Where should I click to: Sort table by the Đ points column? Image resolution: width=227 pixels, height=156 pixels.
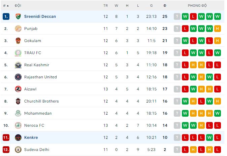click(x=165, y=5)
